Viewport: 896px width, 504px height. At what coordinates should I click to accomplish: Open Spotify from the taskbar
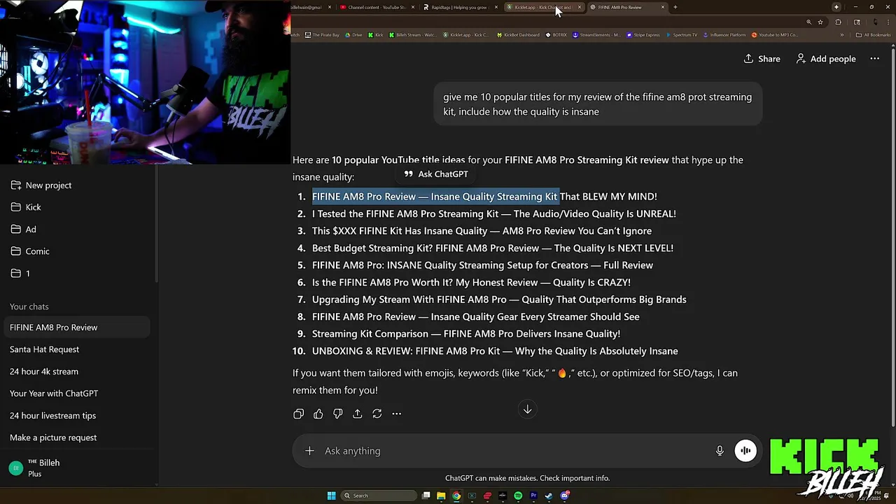[x=518, y=496]
